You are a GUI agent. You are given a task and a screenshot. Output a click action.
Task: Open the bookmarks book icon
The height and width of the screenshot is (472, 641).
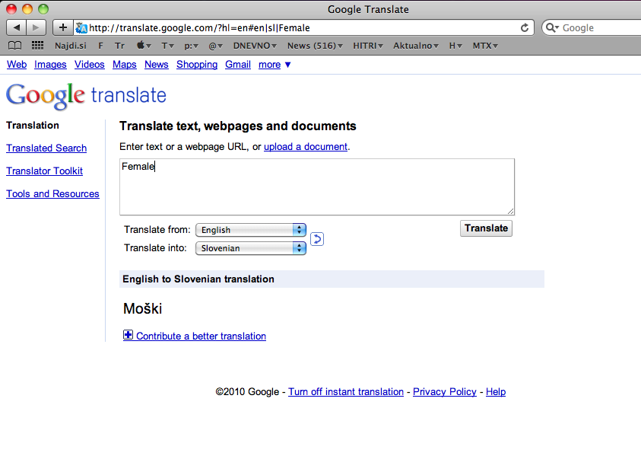coord(14,46)
